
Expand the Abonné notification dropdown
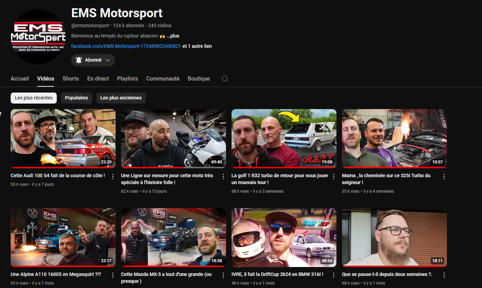pos(93,60)
